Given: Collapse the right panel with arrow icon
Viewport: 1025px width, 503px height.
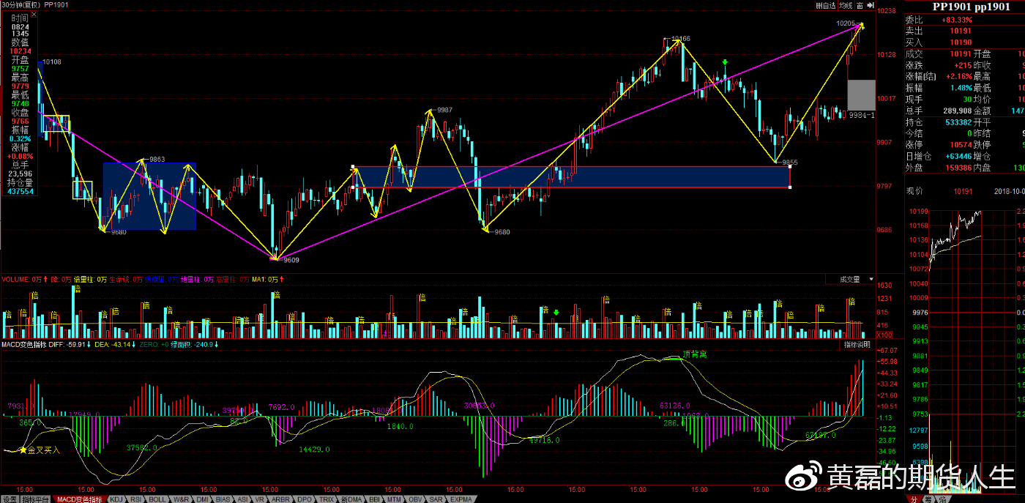Looking at the screenshot, I should [871, 5].
